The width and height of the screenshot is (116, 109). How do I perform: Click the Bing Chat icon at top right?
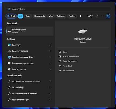(108, 16)
